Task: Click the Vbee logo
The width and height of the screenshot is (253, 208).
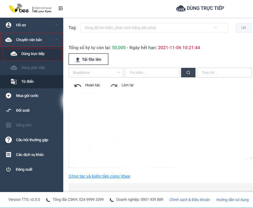Action: [19, 8]
